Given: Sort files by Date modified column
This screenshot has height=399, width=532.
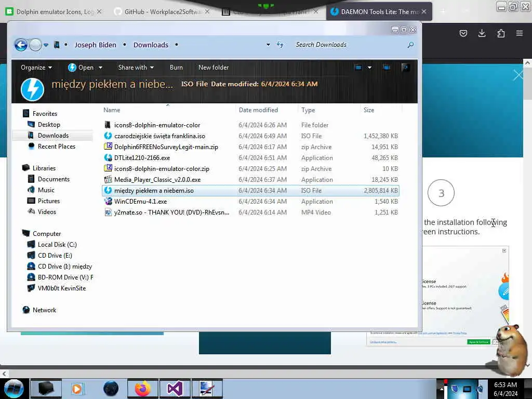Looking at the screenshot, I should [x=258, y=110].
